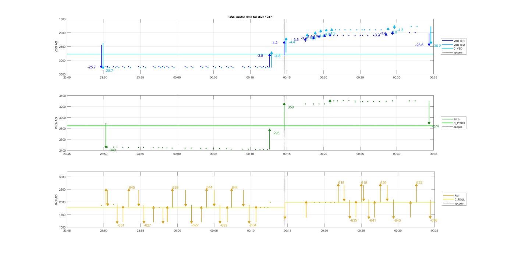Click the '3400' tick on the Pitch axis
Screen dimensions: 515x255
tap(62, 96)
